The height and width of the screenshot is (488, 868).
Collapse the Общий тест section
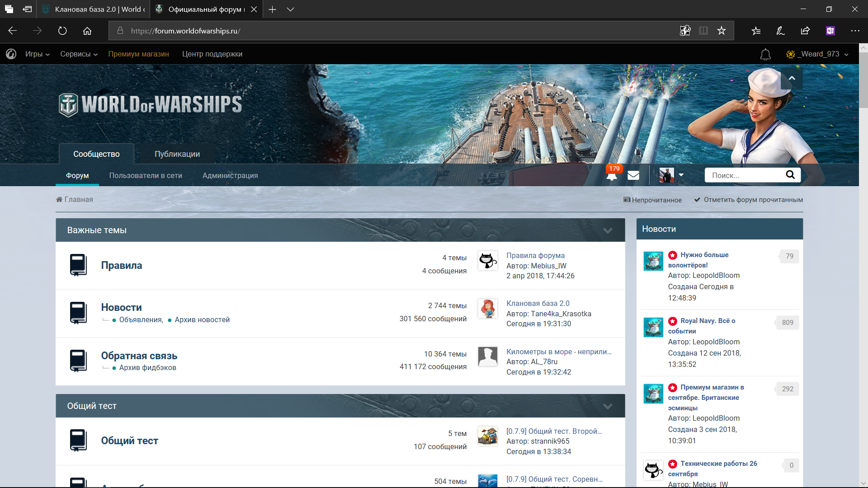[608, 406]
